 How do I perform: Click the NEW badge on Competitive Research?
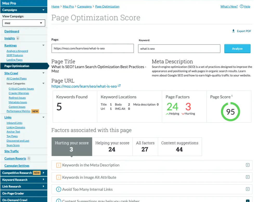37,173
